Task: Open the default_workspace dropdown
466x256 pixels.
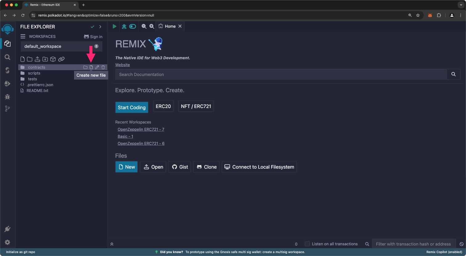Action: click(61, 46)
